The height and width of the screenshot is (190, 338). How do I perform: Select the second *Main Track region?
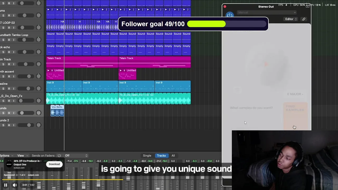pyautogui.click(x=154, y=62)
